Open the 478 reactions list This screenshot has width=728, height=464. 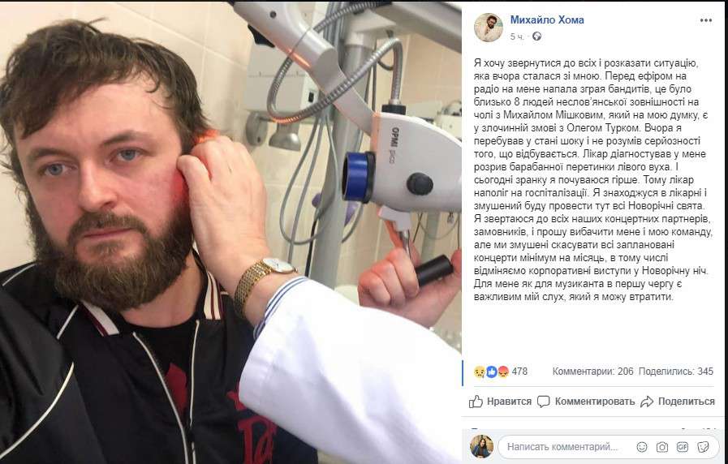pos(519,372)
